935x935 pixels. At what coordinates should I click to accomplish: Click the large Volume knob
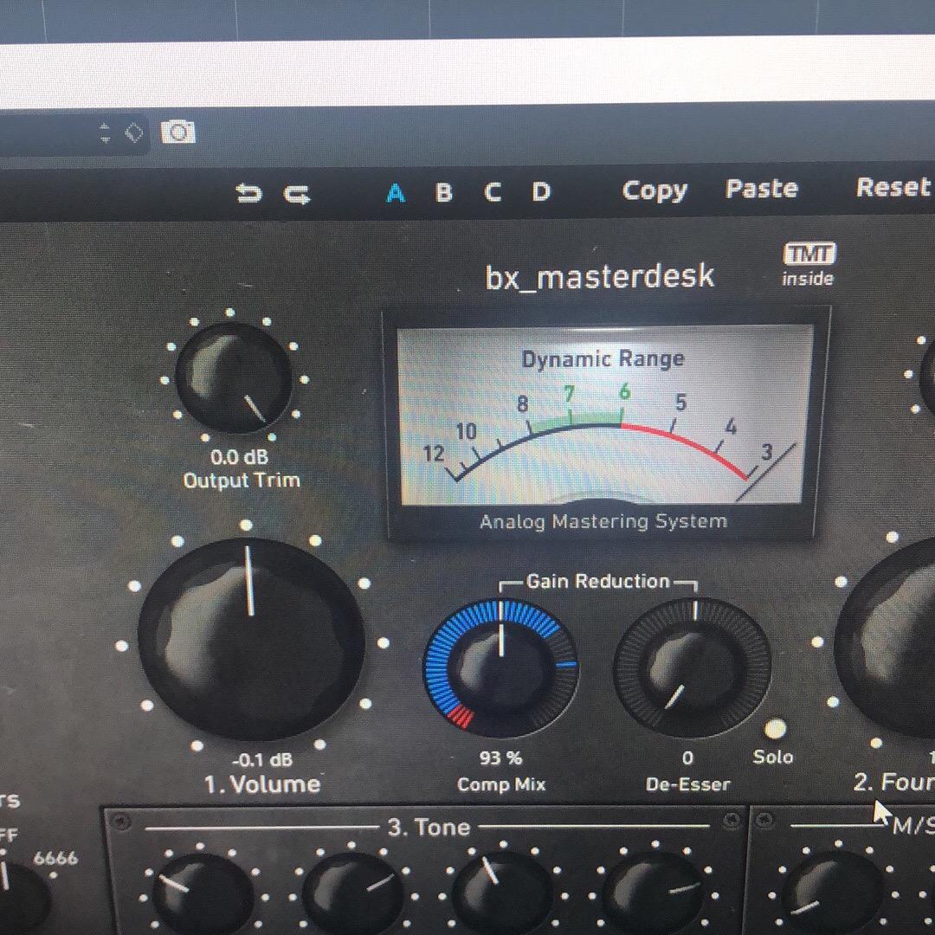[x=251, y=639]
